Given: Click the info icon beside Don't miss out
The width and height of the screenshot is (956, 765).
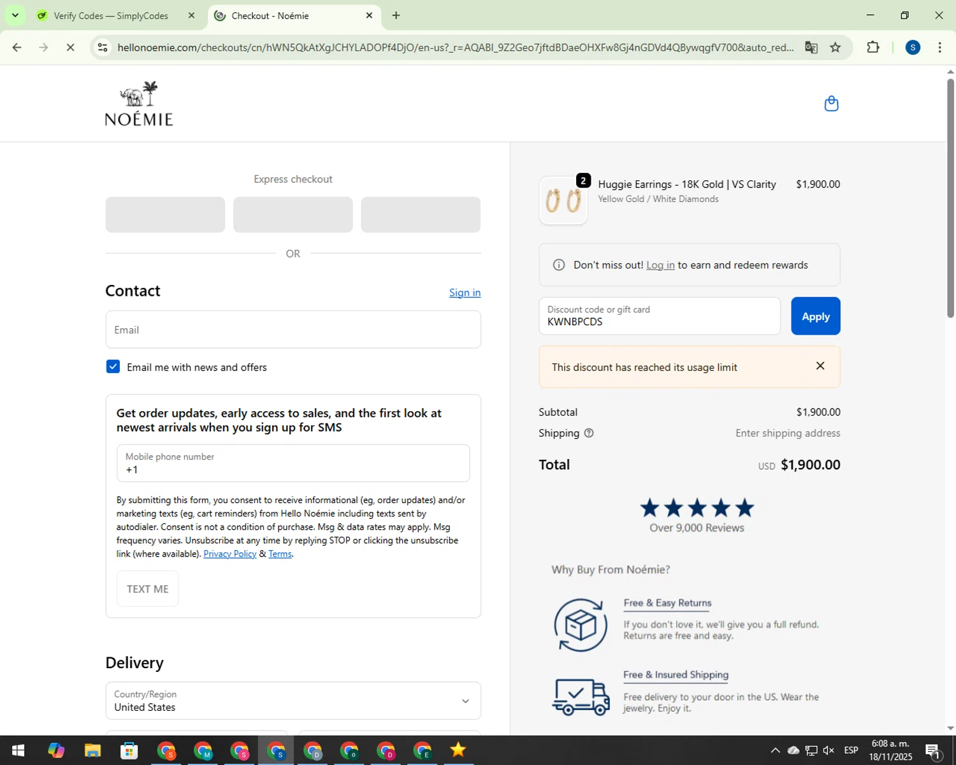Looking at the screenshot, I should point(559,265).
